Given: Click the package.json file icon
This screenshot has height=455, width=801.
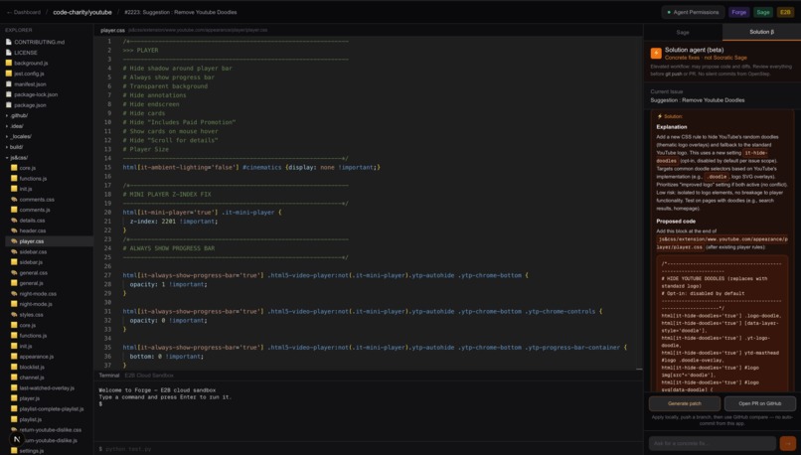Looking at the screenshot, I should click(8, 104).
